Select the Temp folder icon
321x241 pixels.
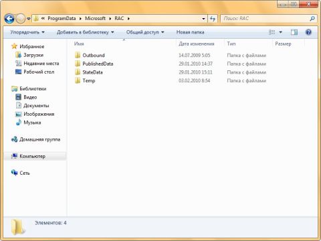point(78,80)
